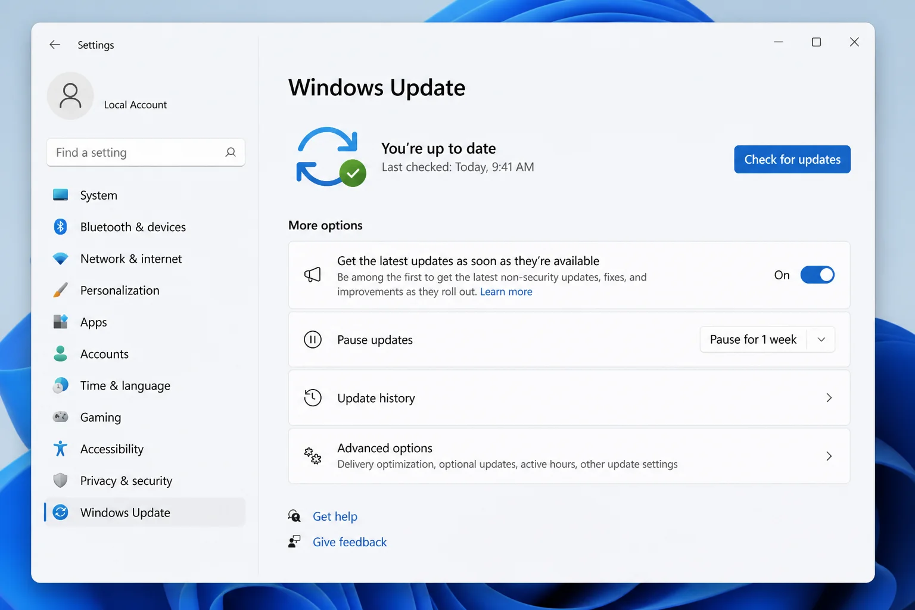
Task: Click the Delivery optimization description text
Action: pos(508,464)
